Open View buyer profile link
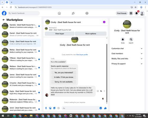Screen dimensions: 148x118 pyautogui.click(x=82, y=55)
